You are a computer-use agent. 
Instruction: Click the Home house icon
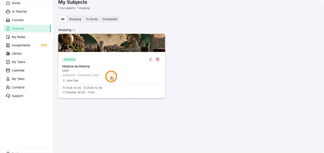point(8,3)
